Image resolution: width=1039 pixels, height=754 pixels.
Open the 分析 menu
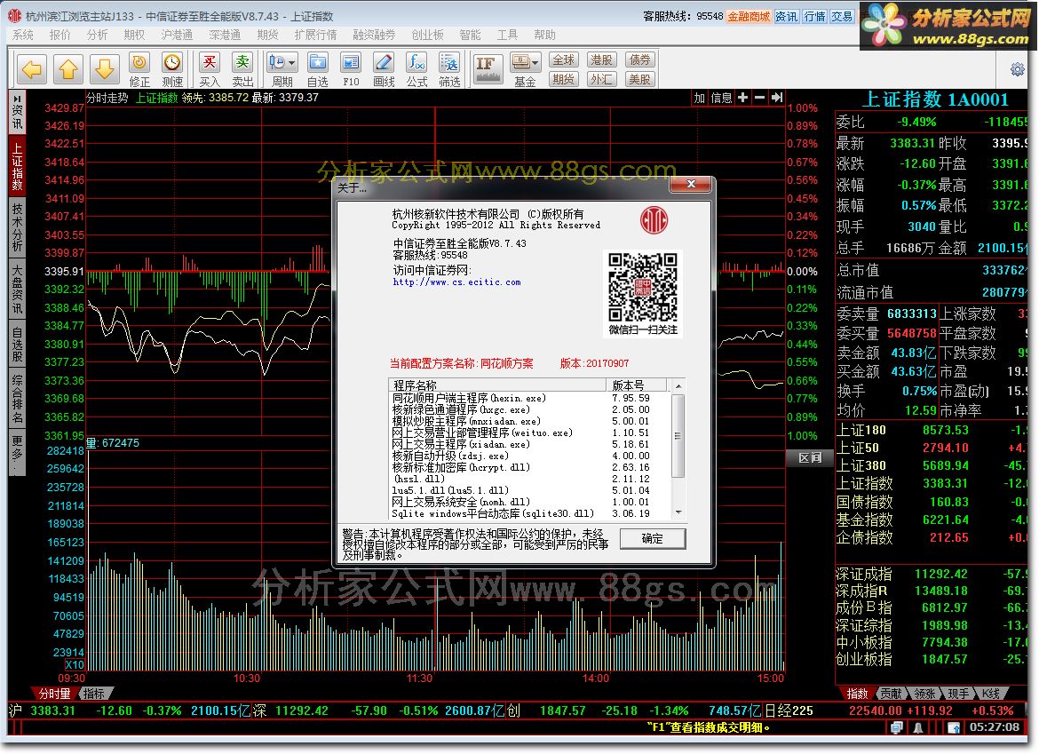click(x=97, y=35)
